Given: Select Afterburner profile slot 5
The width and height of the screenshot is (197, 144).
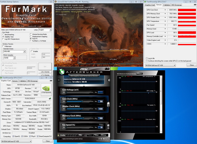Looking at the screenshot, I should click(77, 135).
